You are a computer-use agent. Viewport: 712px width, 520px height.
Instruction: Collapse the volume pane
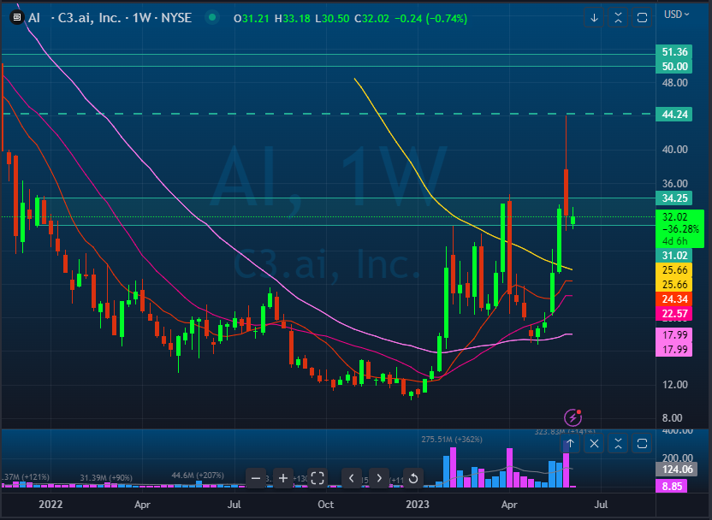[618, 443]
